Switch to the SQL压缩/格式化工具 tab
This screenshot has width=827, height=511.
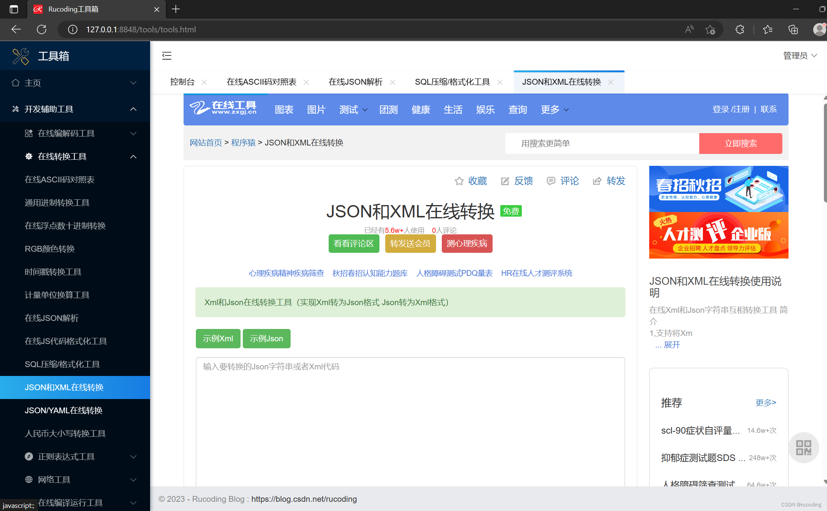click(452, 82)
